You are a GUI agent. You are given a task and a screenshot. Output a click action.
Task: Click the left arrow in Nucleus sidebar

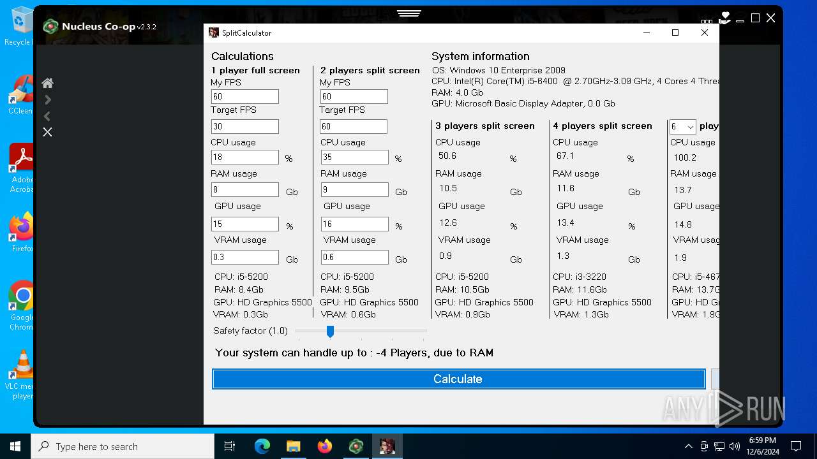pyautogui.click(x=47, y=116)
